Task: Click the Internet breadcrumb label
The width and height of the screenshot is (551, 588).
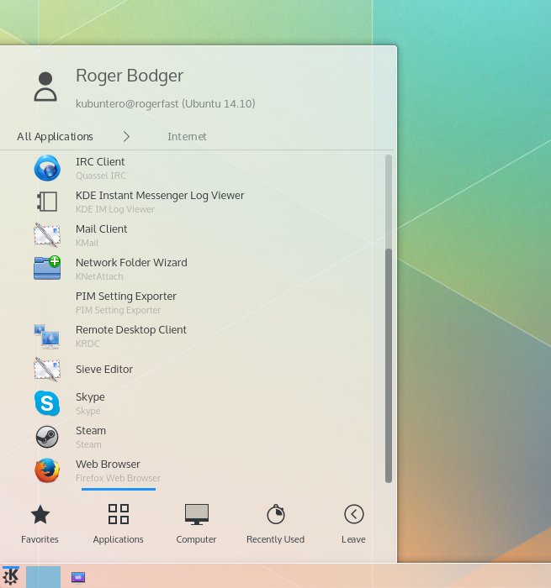Action: tap(187, 136)
